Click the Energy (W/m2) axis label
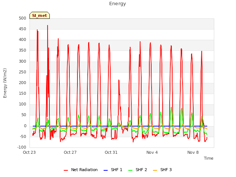This screenshot has height=177, width=236. click(5, 83)
